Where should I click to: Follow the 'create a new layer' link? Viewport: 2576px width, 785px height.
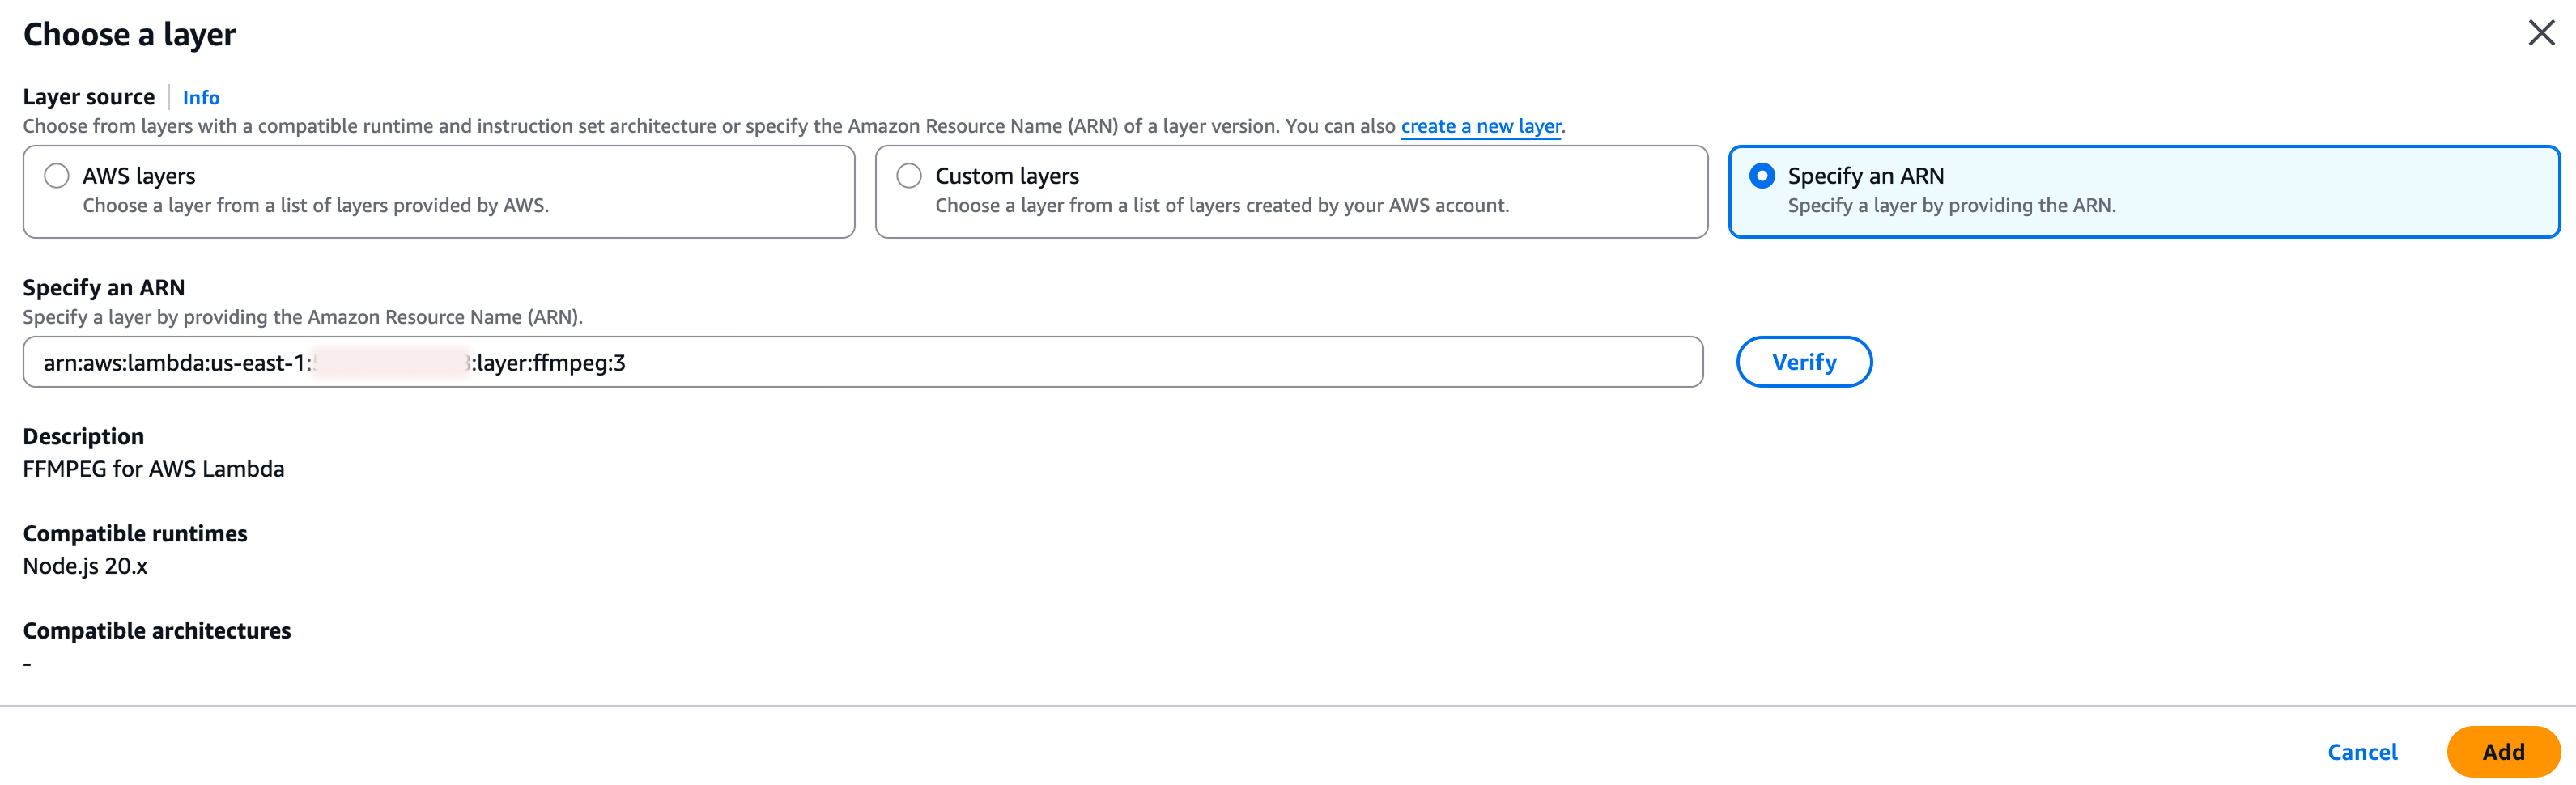tap(1480, 126)
